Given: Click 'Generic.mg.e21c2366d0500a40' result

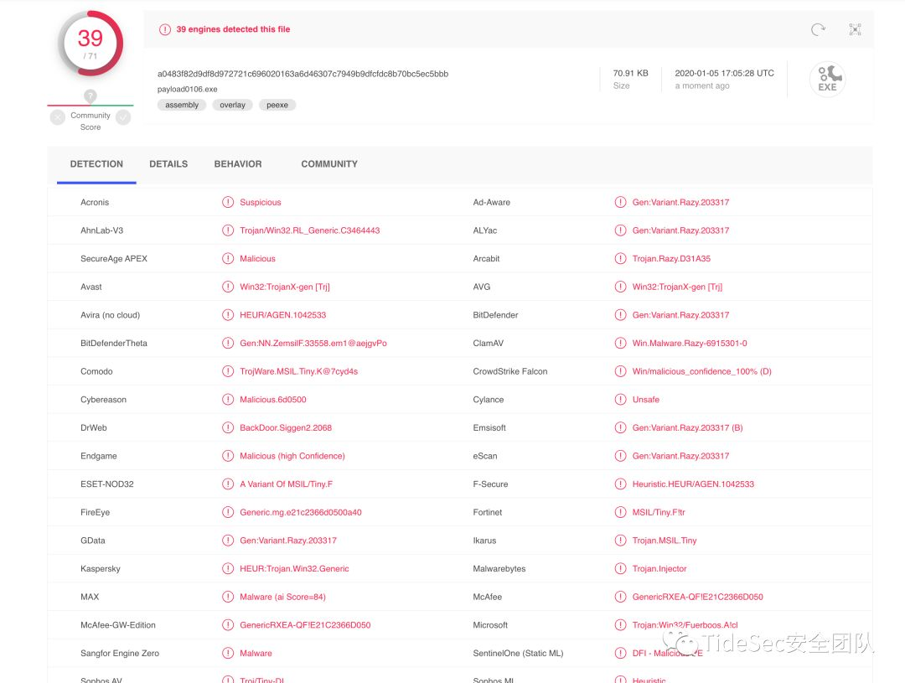Looking at the screenshot, I should coord(301,512).
